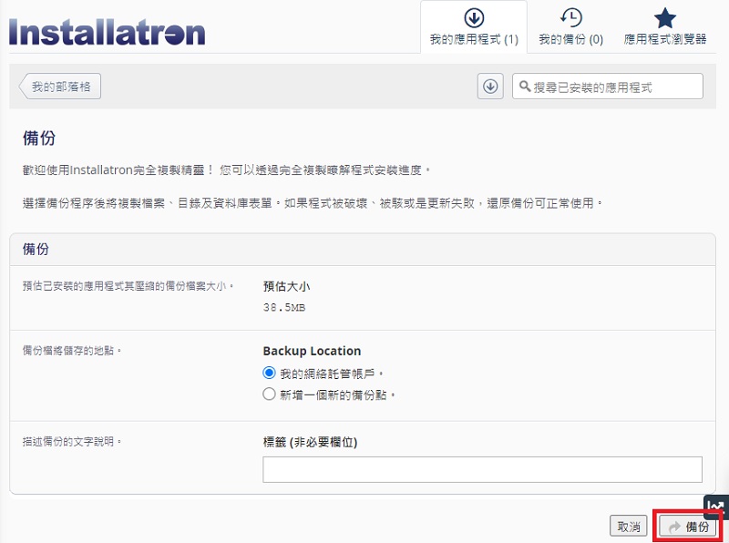The image size is (729, 543).
Task: Click the Backup Location heading
Action: (x=312, y=351)
